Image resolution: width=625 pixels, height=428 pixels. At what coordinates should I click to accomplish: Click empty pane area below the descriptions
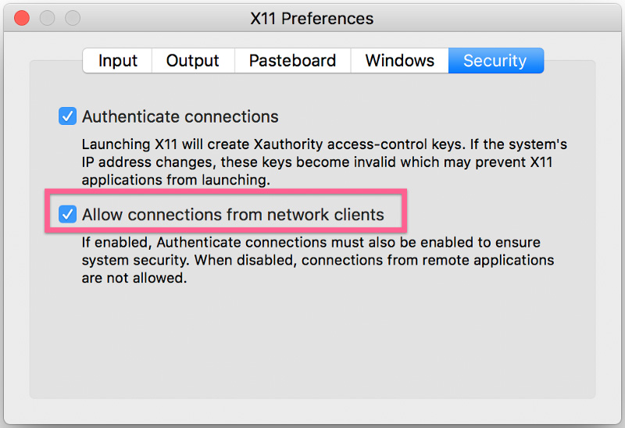[x=312, y=344]
